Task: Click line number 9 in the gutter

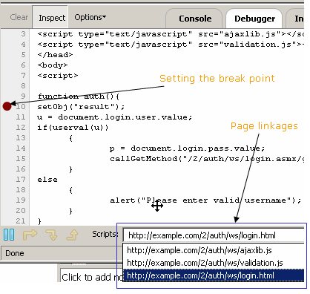Action: click(23, 96)
